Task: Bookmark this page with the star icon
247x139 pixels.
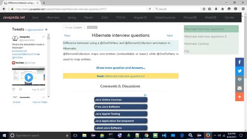Action: [x=204, y=9]
